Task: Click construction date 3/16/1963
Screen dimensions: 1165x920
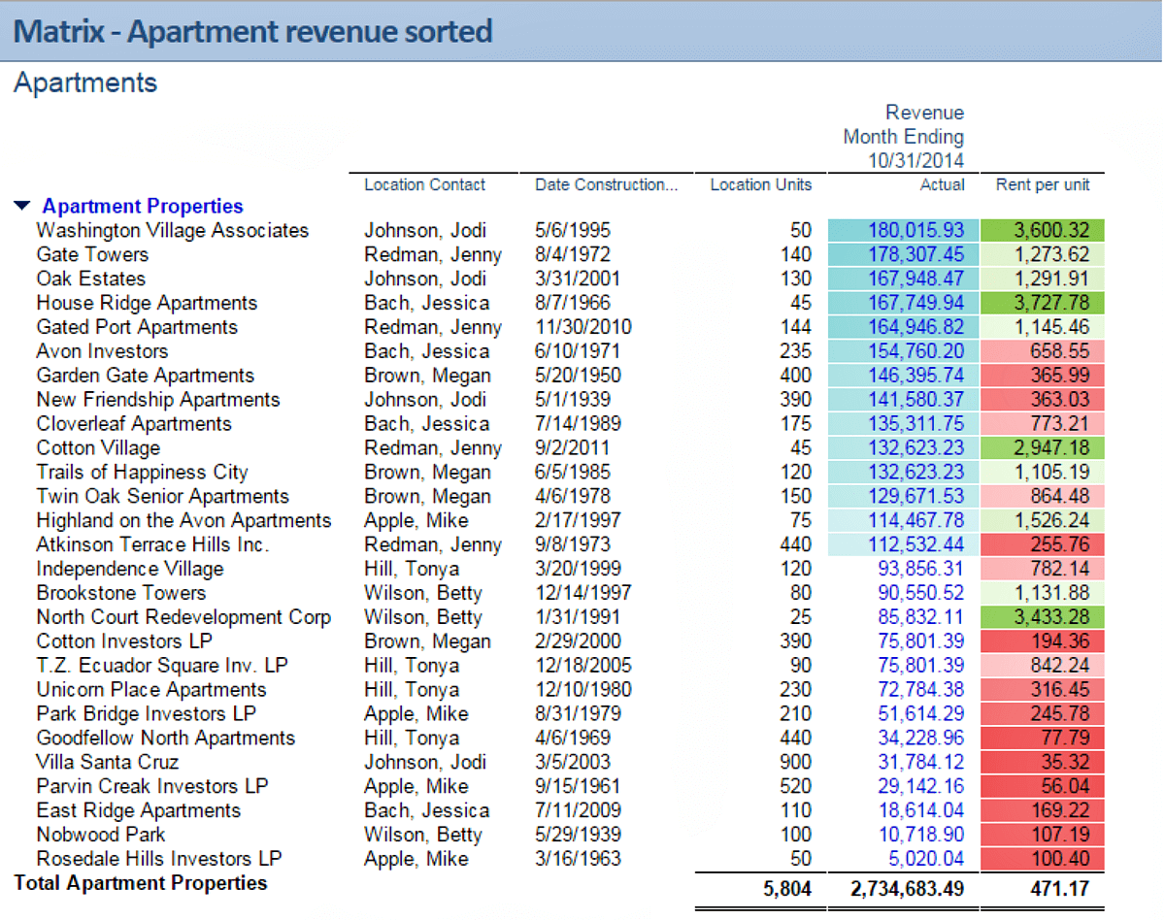Action: 578,859
